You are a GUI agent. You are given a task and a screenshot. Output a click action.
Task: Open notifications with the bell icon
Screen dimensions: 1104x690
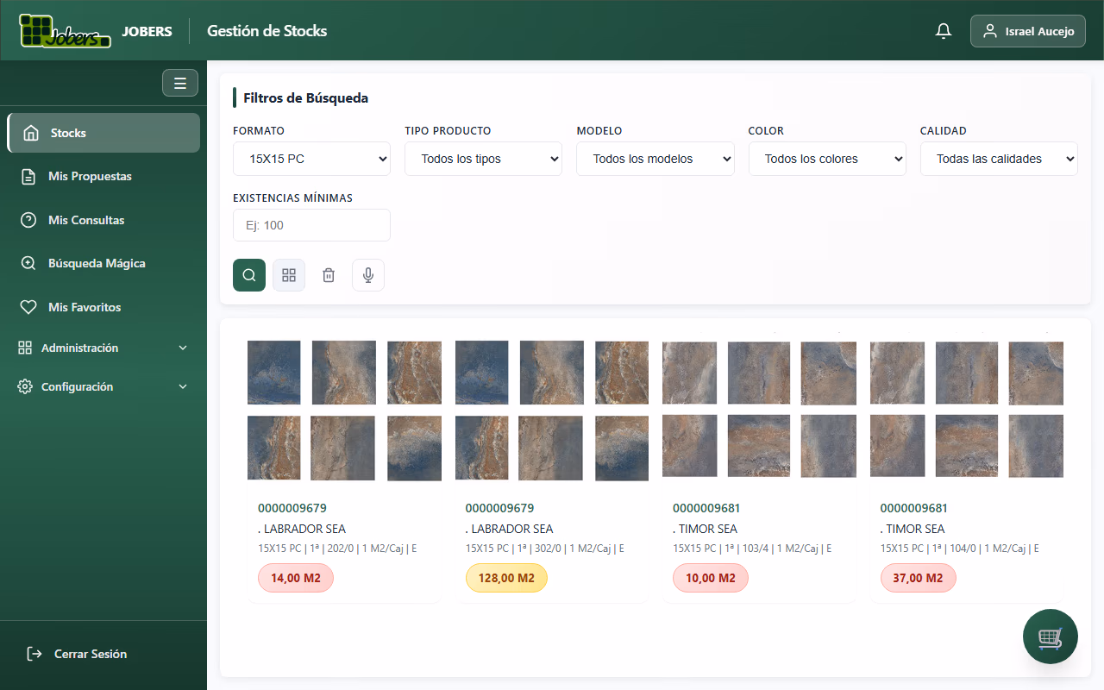(943, 30)
